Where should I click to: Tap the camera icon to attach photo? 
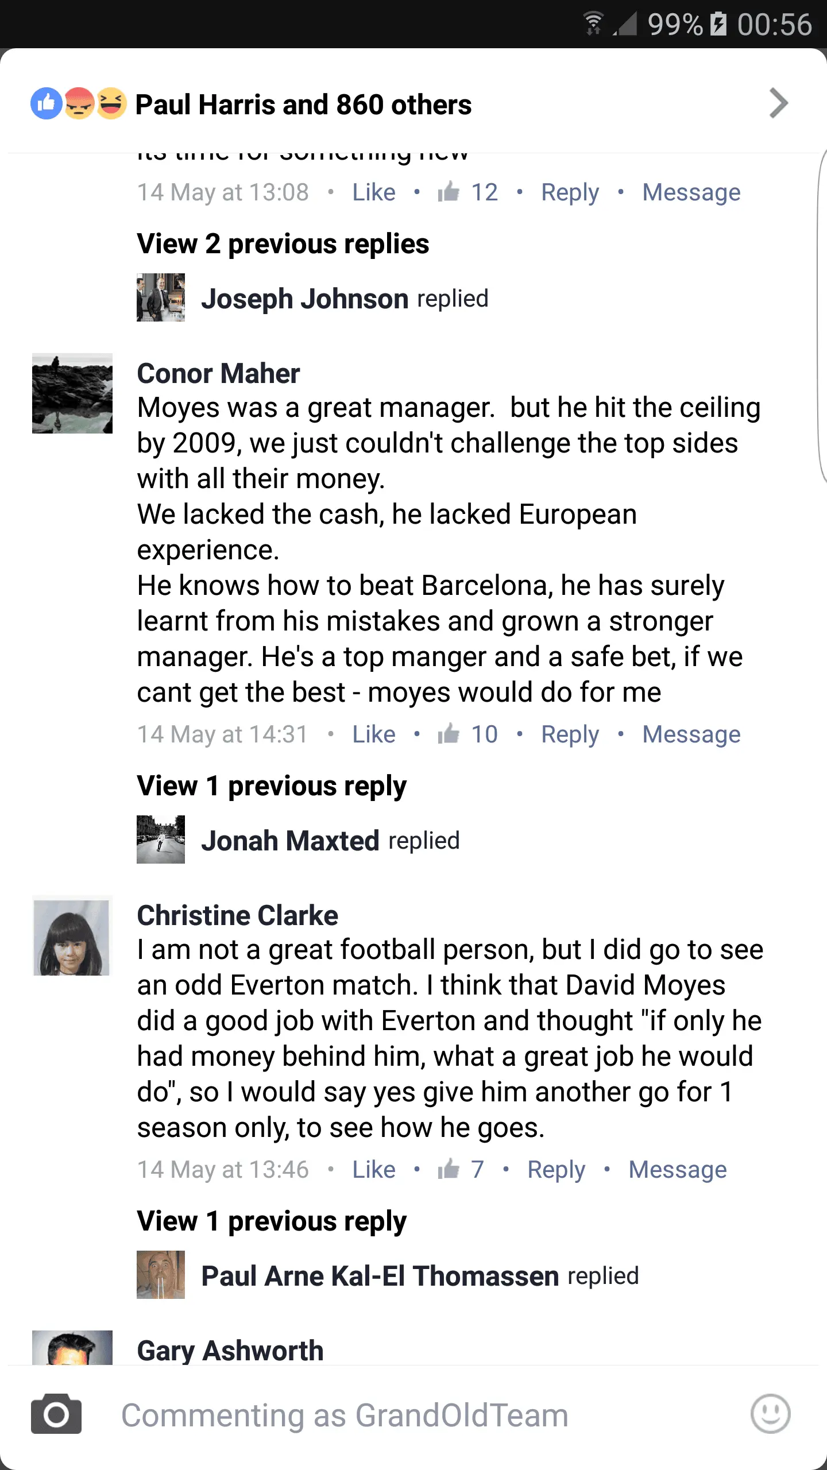tap(56, 1414)
